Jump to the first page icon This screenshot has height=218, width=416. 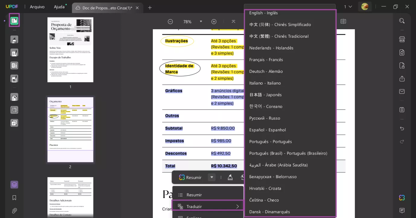(x=233, y=21)
